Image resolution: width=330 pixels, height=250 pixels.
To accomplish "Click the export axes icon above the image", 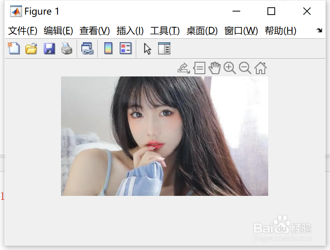I will coord(184,68).
